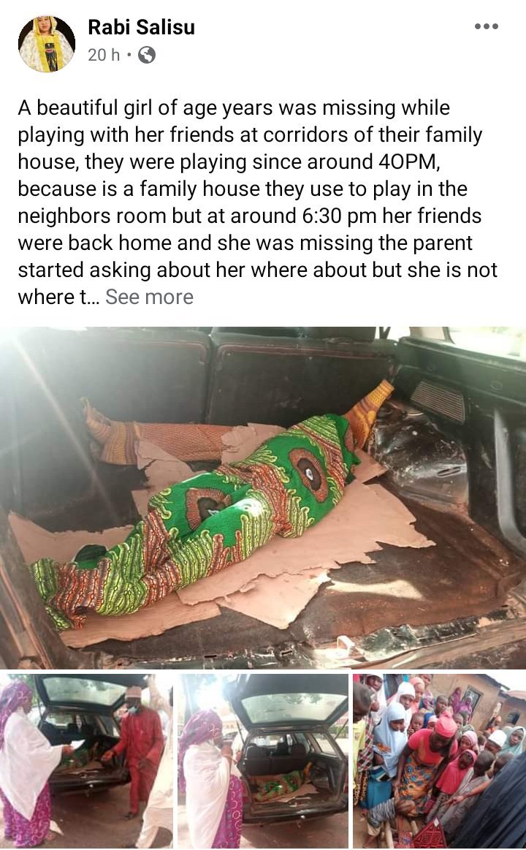
Task: Click the post's first line about beautiful girl
Action: tap(234, 107)
